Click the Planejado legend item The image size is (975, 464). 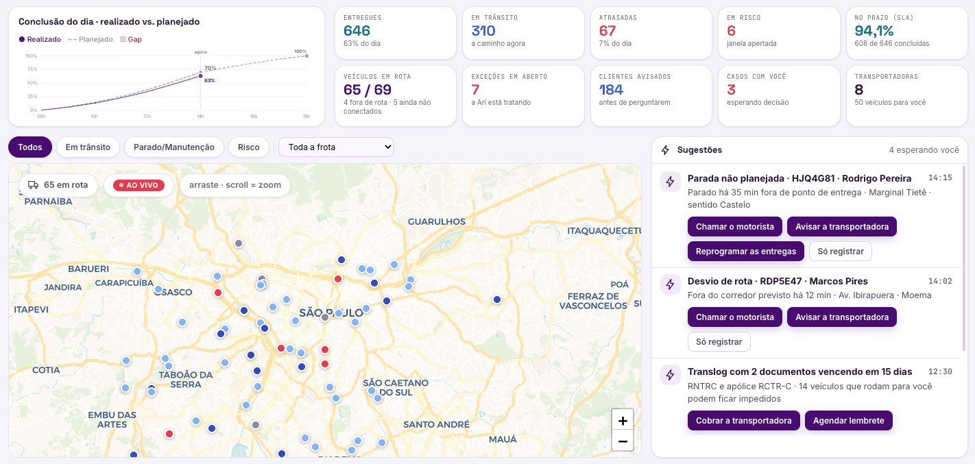tap(91, 40)
